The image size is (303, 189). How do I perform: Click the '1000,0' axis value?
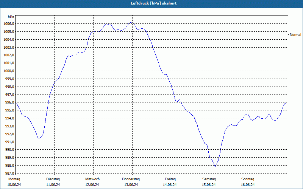9,71
